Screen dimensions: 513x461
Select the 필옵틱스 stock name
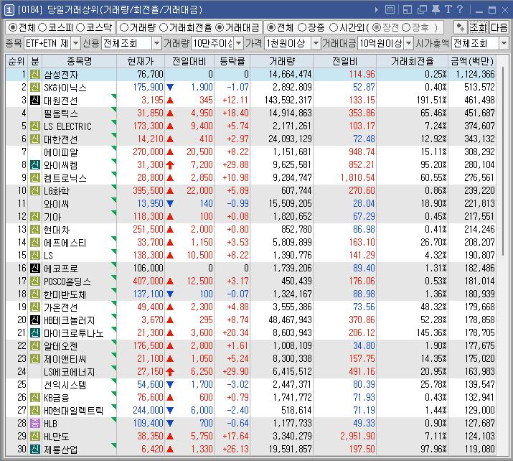click(x=61, y=113)
